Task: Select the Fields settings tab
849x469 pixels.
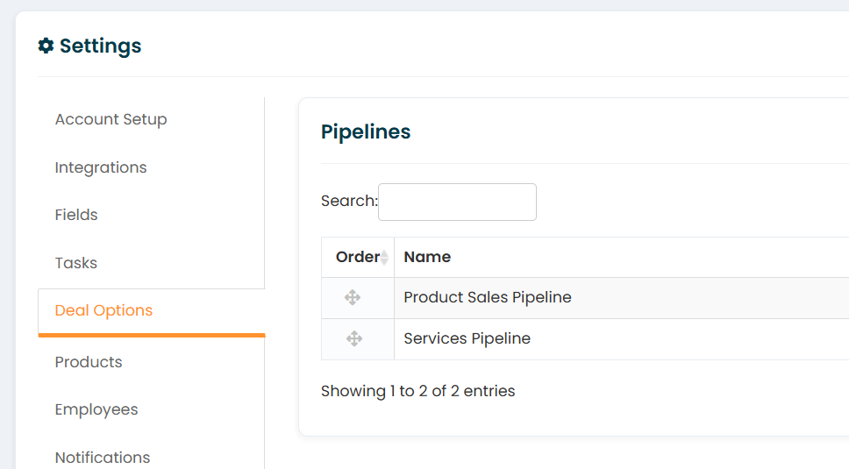Action: tap(76, 215)
